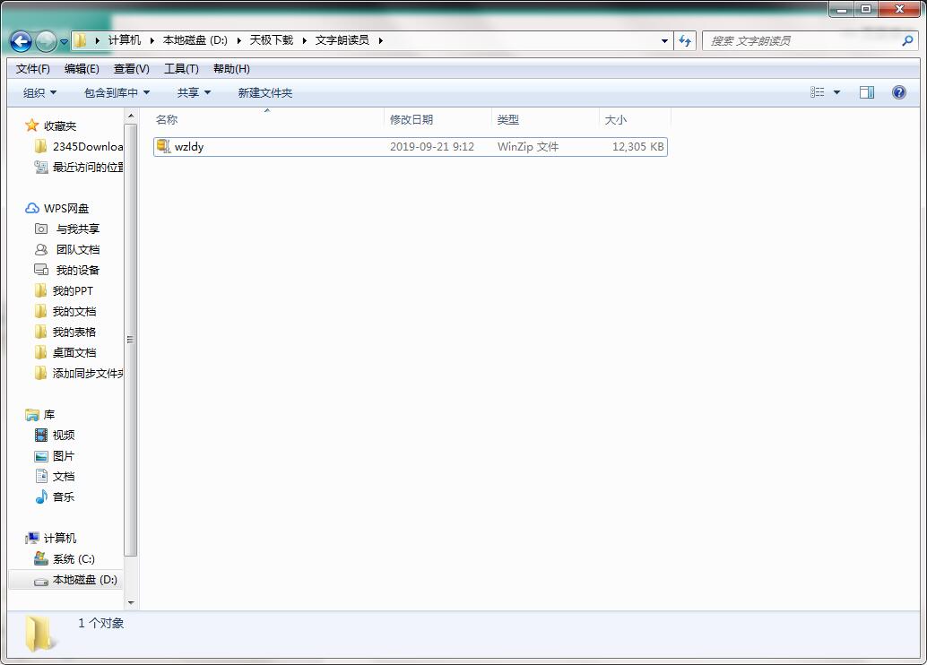Click the WinZip 文件 type cell
This screenshot has height=665, width=927.
point(527,147)
